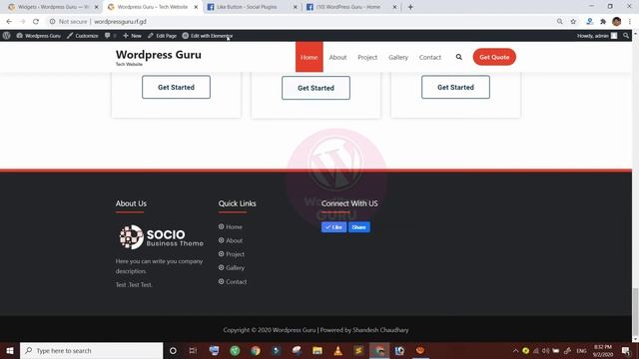Click the Socio Business Theme logo
Screen dimensions: 639x359
point(162,237)
